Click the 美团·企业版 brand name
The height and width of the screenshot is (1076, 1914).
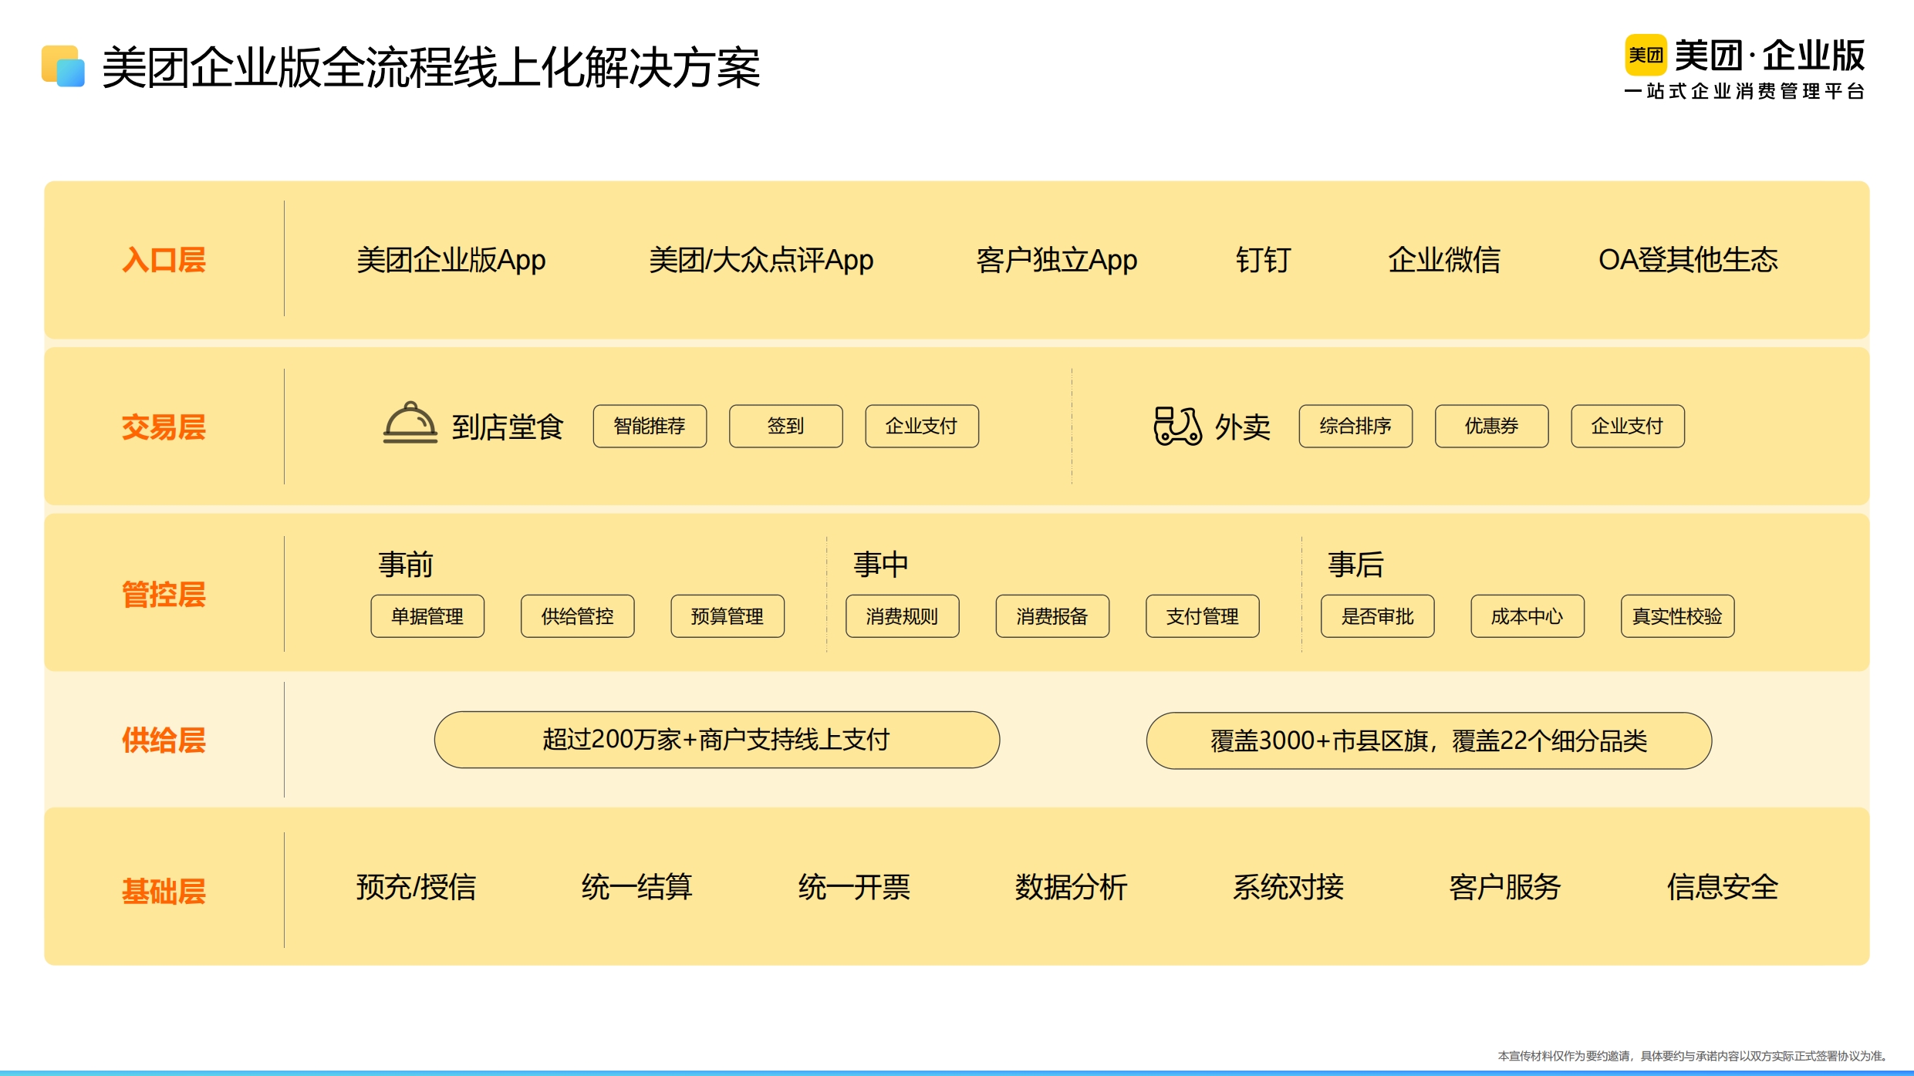[1770, 56]
